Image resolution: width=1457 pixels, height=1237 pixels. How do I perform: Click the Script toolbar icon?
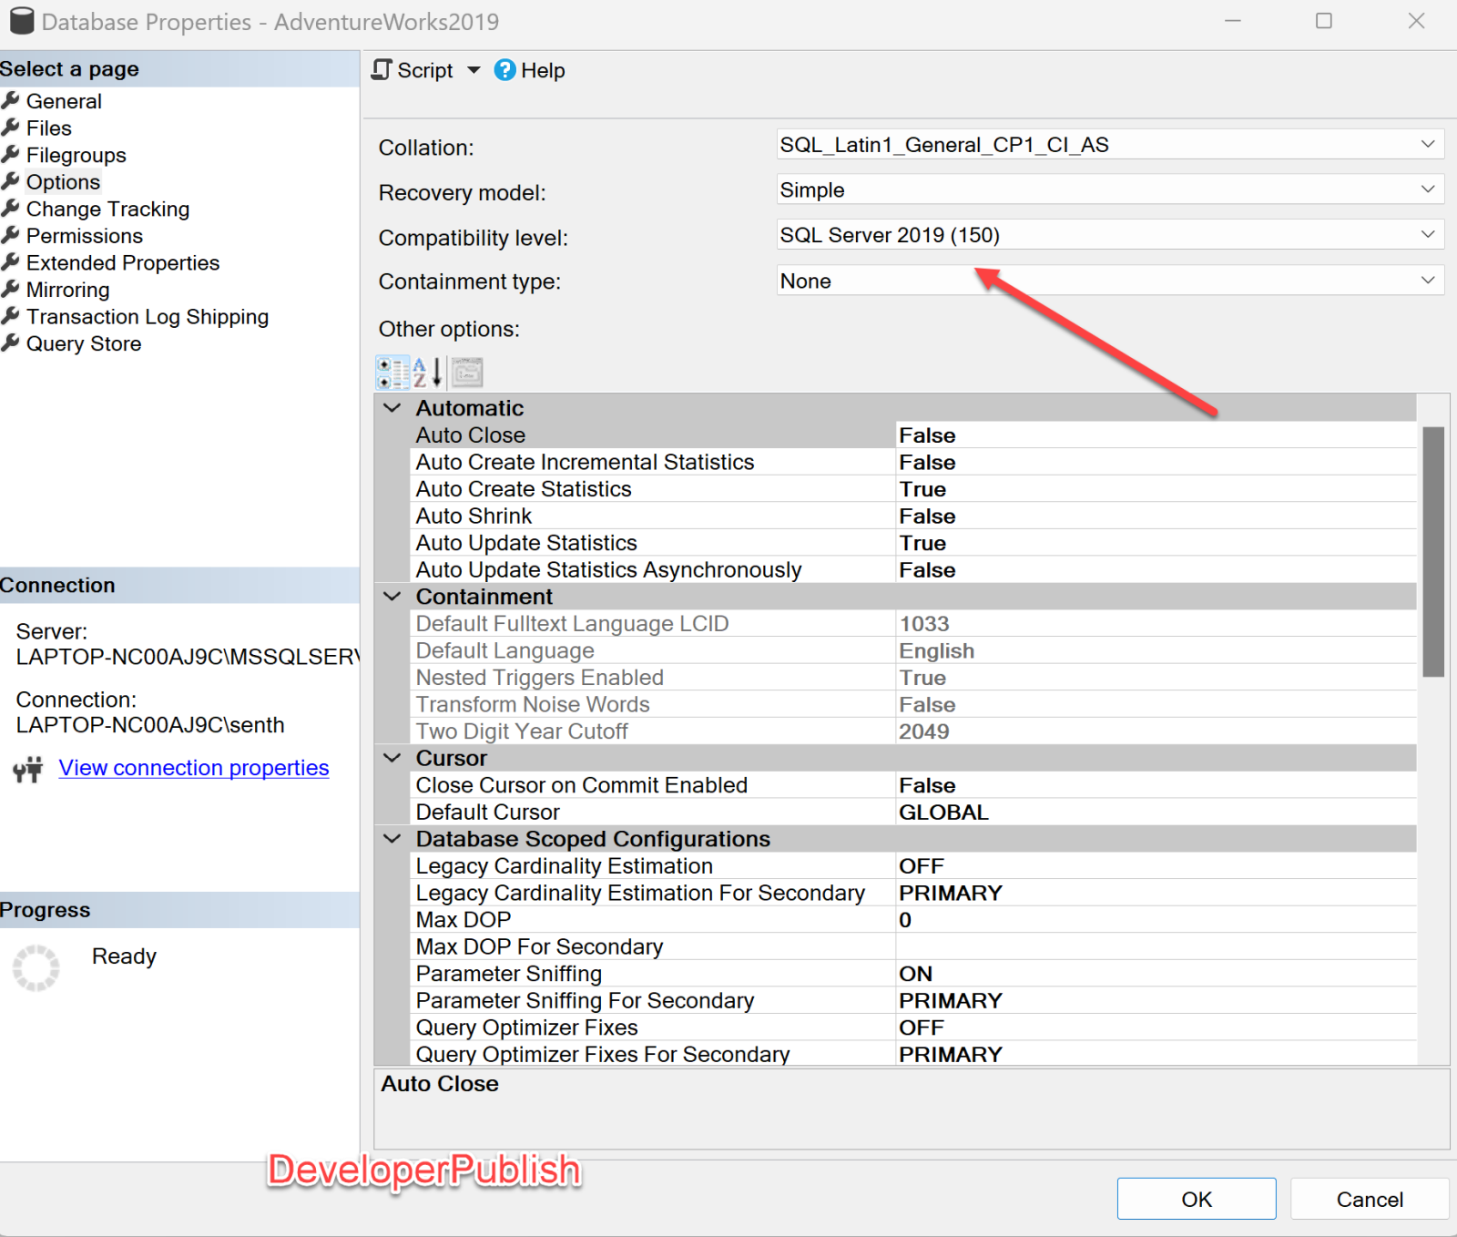pyautogui.click(x=382, y=70)
